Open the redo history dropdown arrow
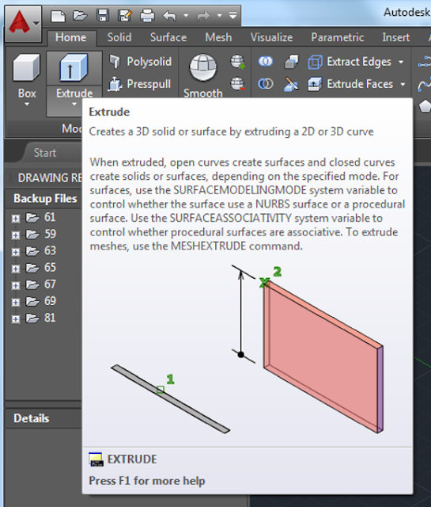Image resolution: width=431 pixels, height=507 pixels. (x=220, y=15)
